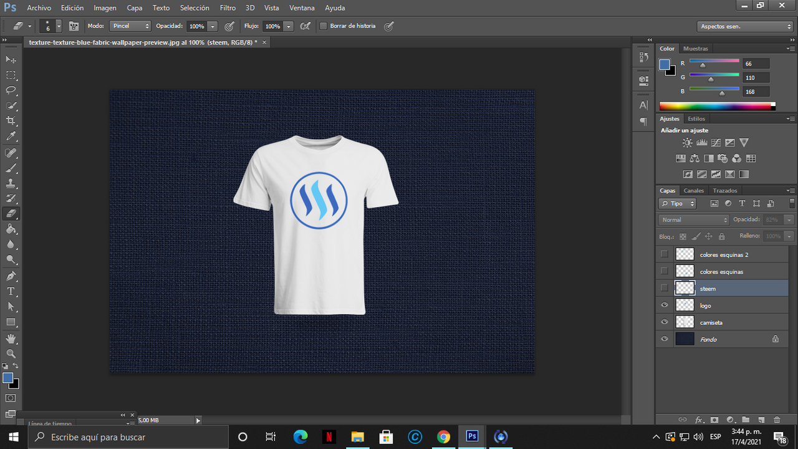Select the steem layer thumbnail

click(685, 287)
